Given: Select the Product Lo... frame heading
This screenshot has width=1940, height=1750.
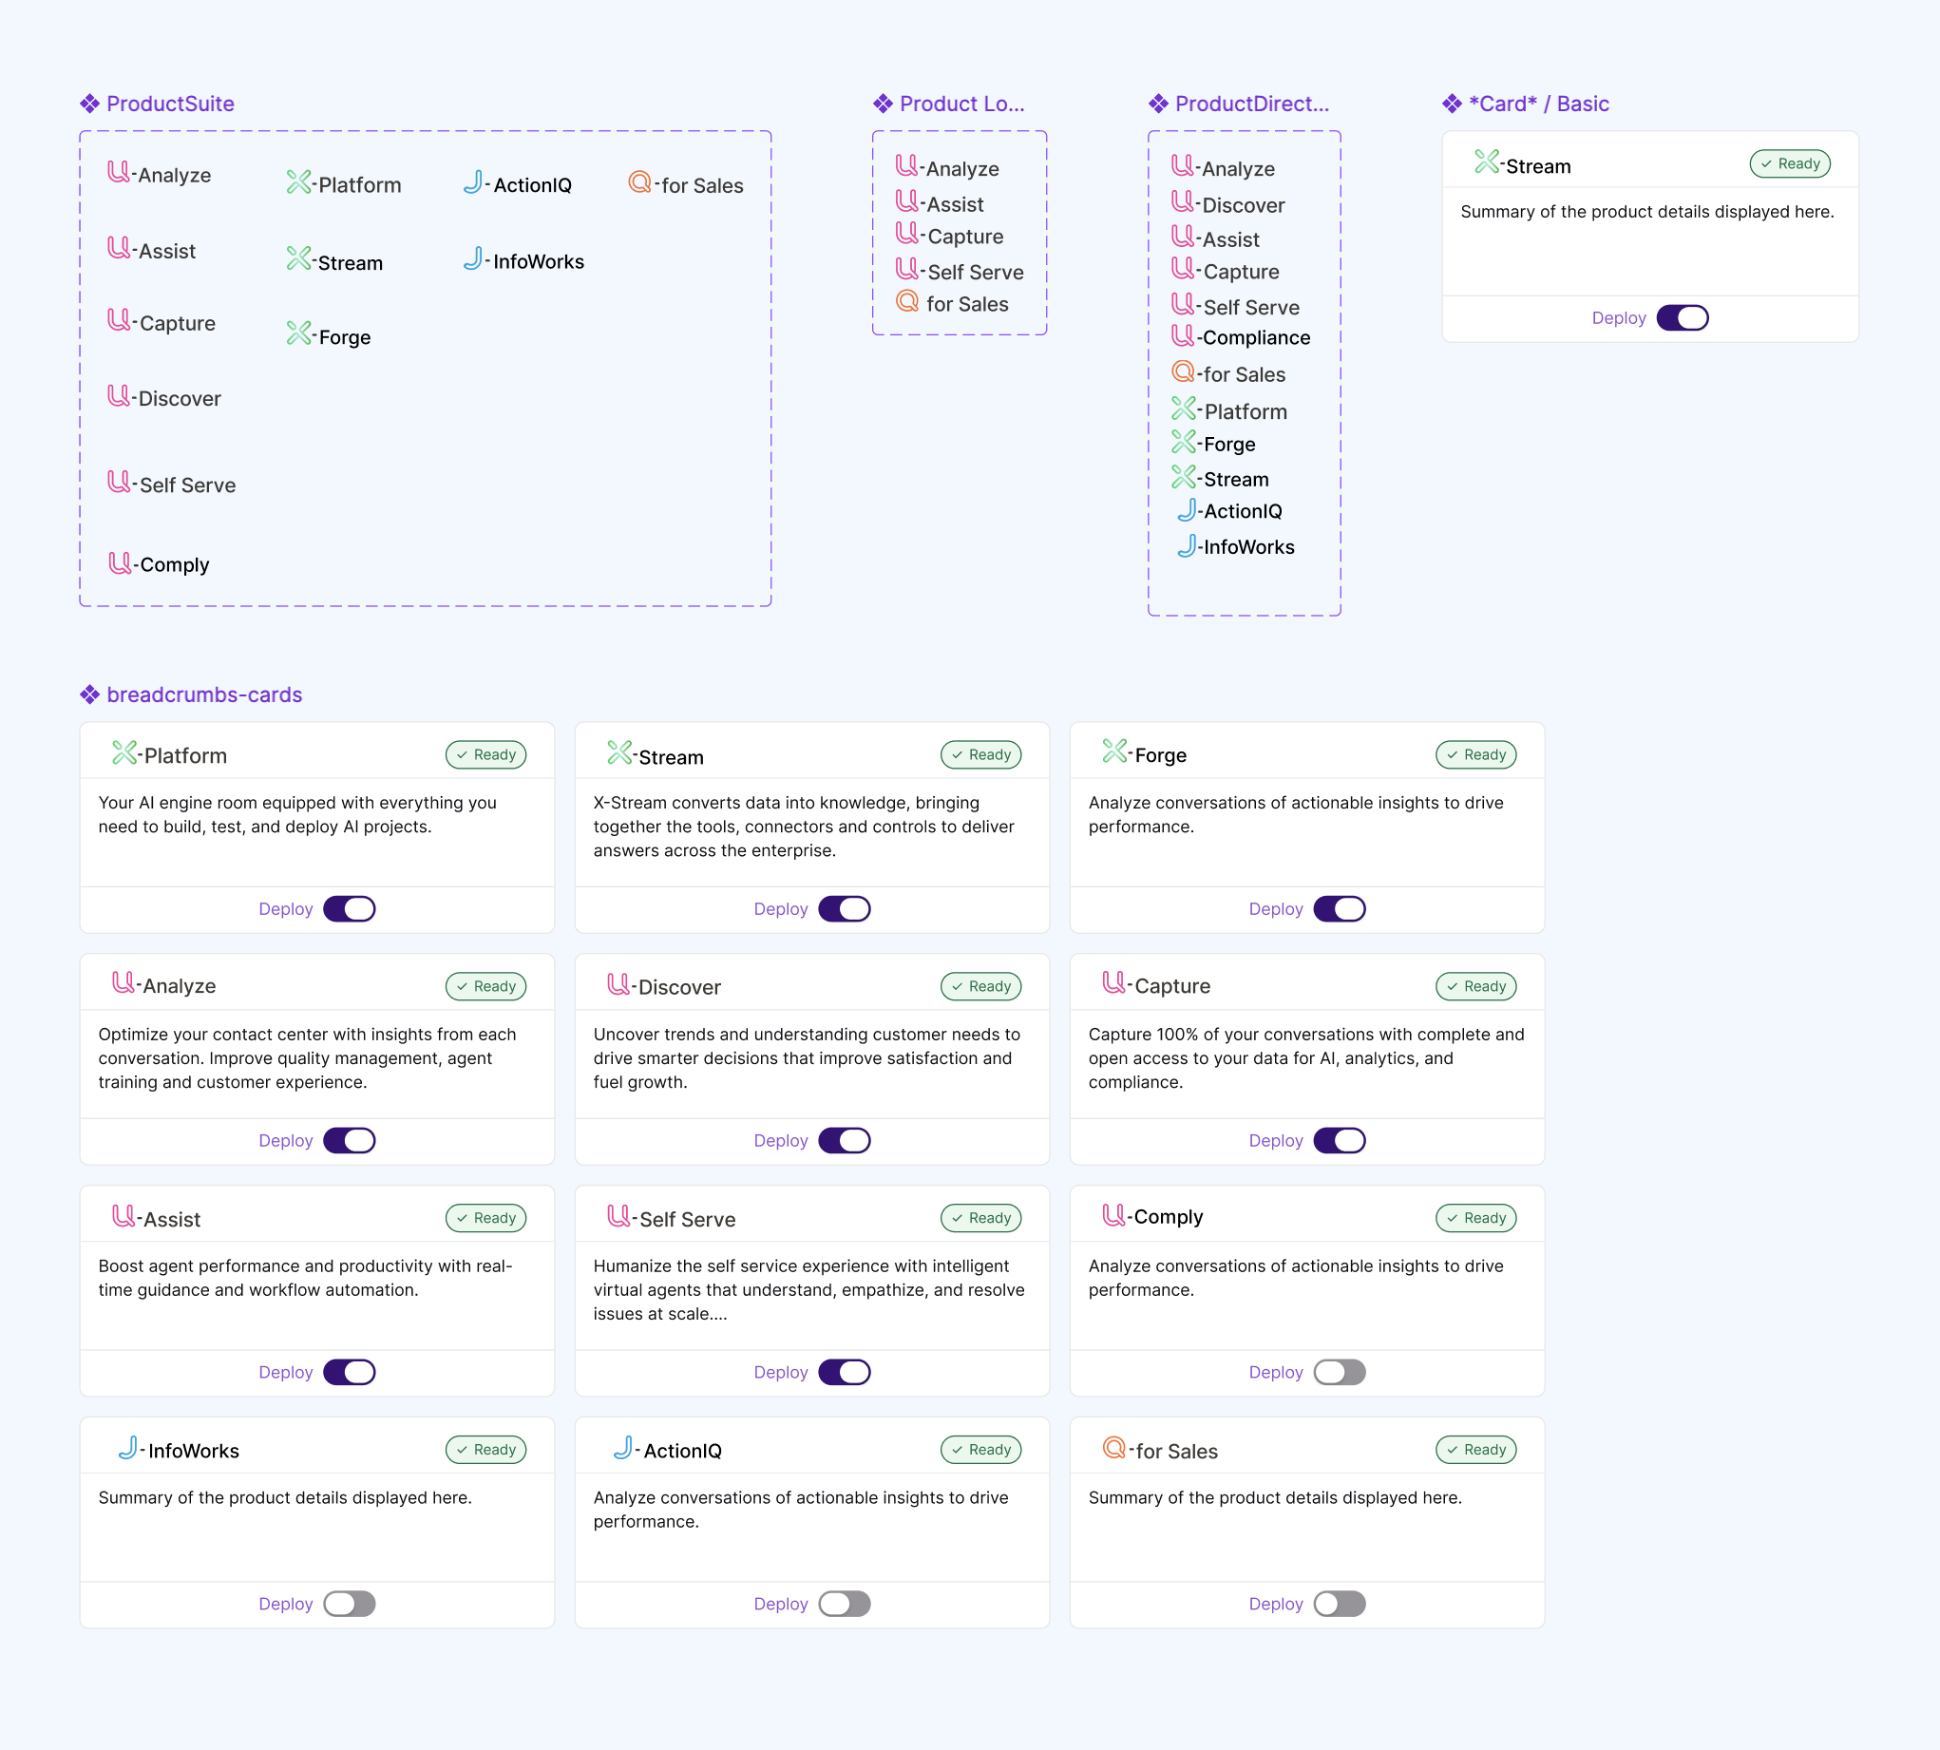Looking at the screenshot, I should click(x=961, y=103).
